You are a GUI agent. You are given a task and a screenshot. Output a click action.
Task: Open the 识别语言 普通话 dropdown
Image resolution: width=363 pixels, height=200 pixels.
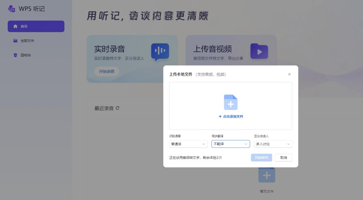click(188, 144)
